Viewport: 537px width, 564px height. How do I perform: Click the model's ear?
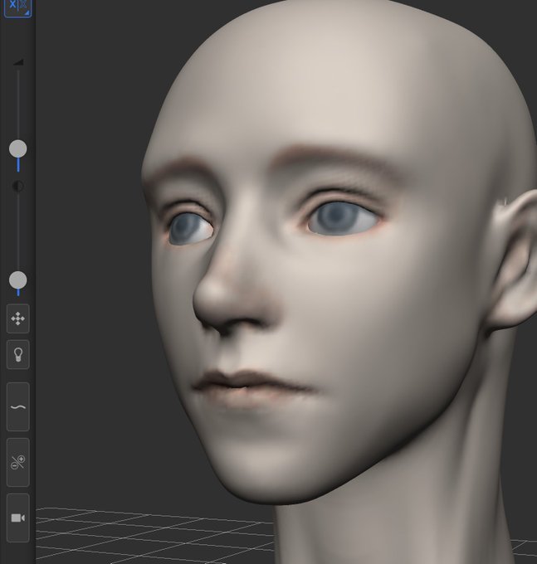515,259
